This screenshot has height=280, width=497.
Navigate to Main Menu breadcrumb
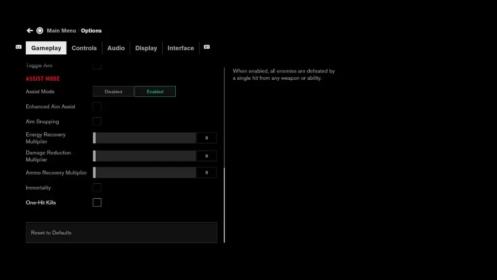(61, 31)
